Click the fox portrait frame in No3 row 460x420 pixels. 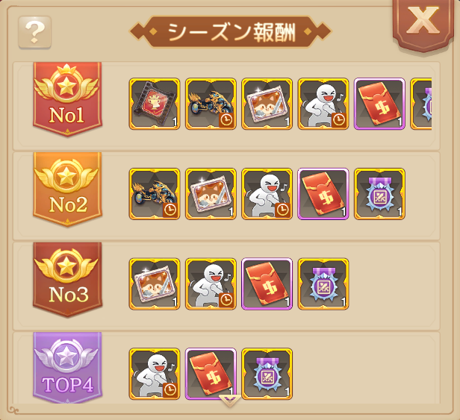tap(155, 283)
